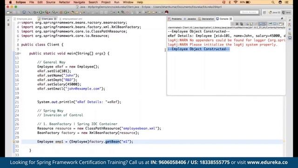The width and height of the screenshot is (298, 168).
Task: Open the Navigate menu
Action: [x=79, y=2]
